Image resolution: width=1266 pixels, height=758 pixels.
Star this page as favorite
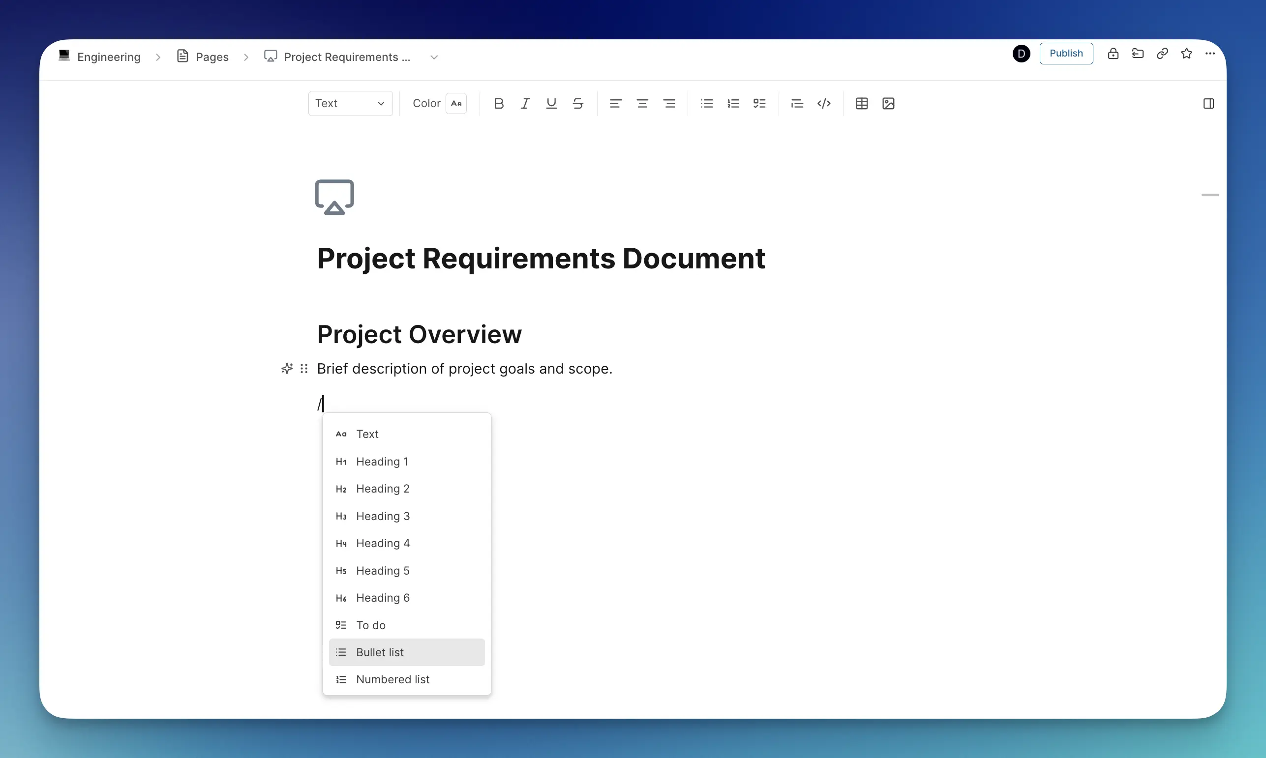pyautogui.click(x=1186, y=54)
